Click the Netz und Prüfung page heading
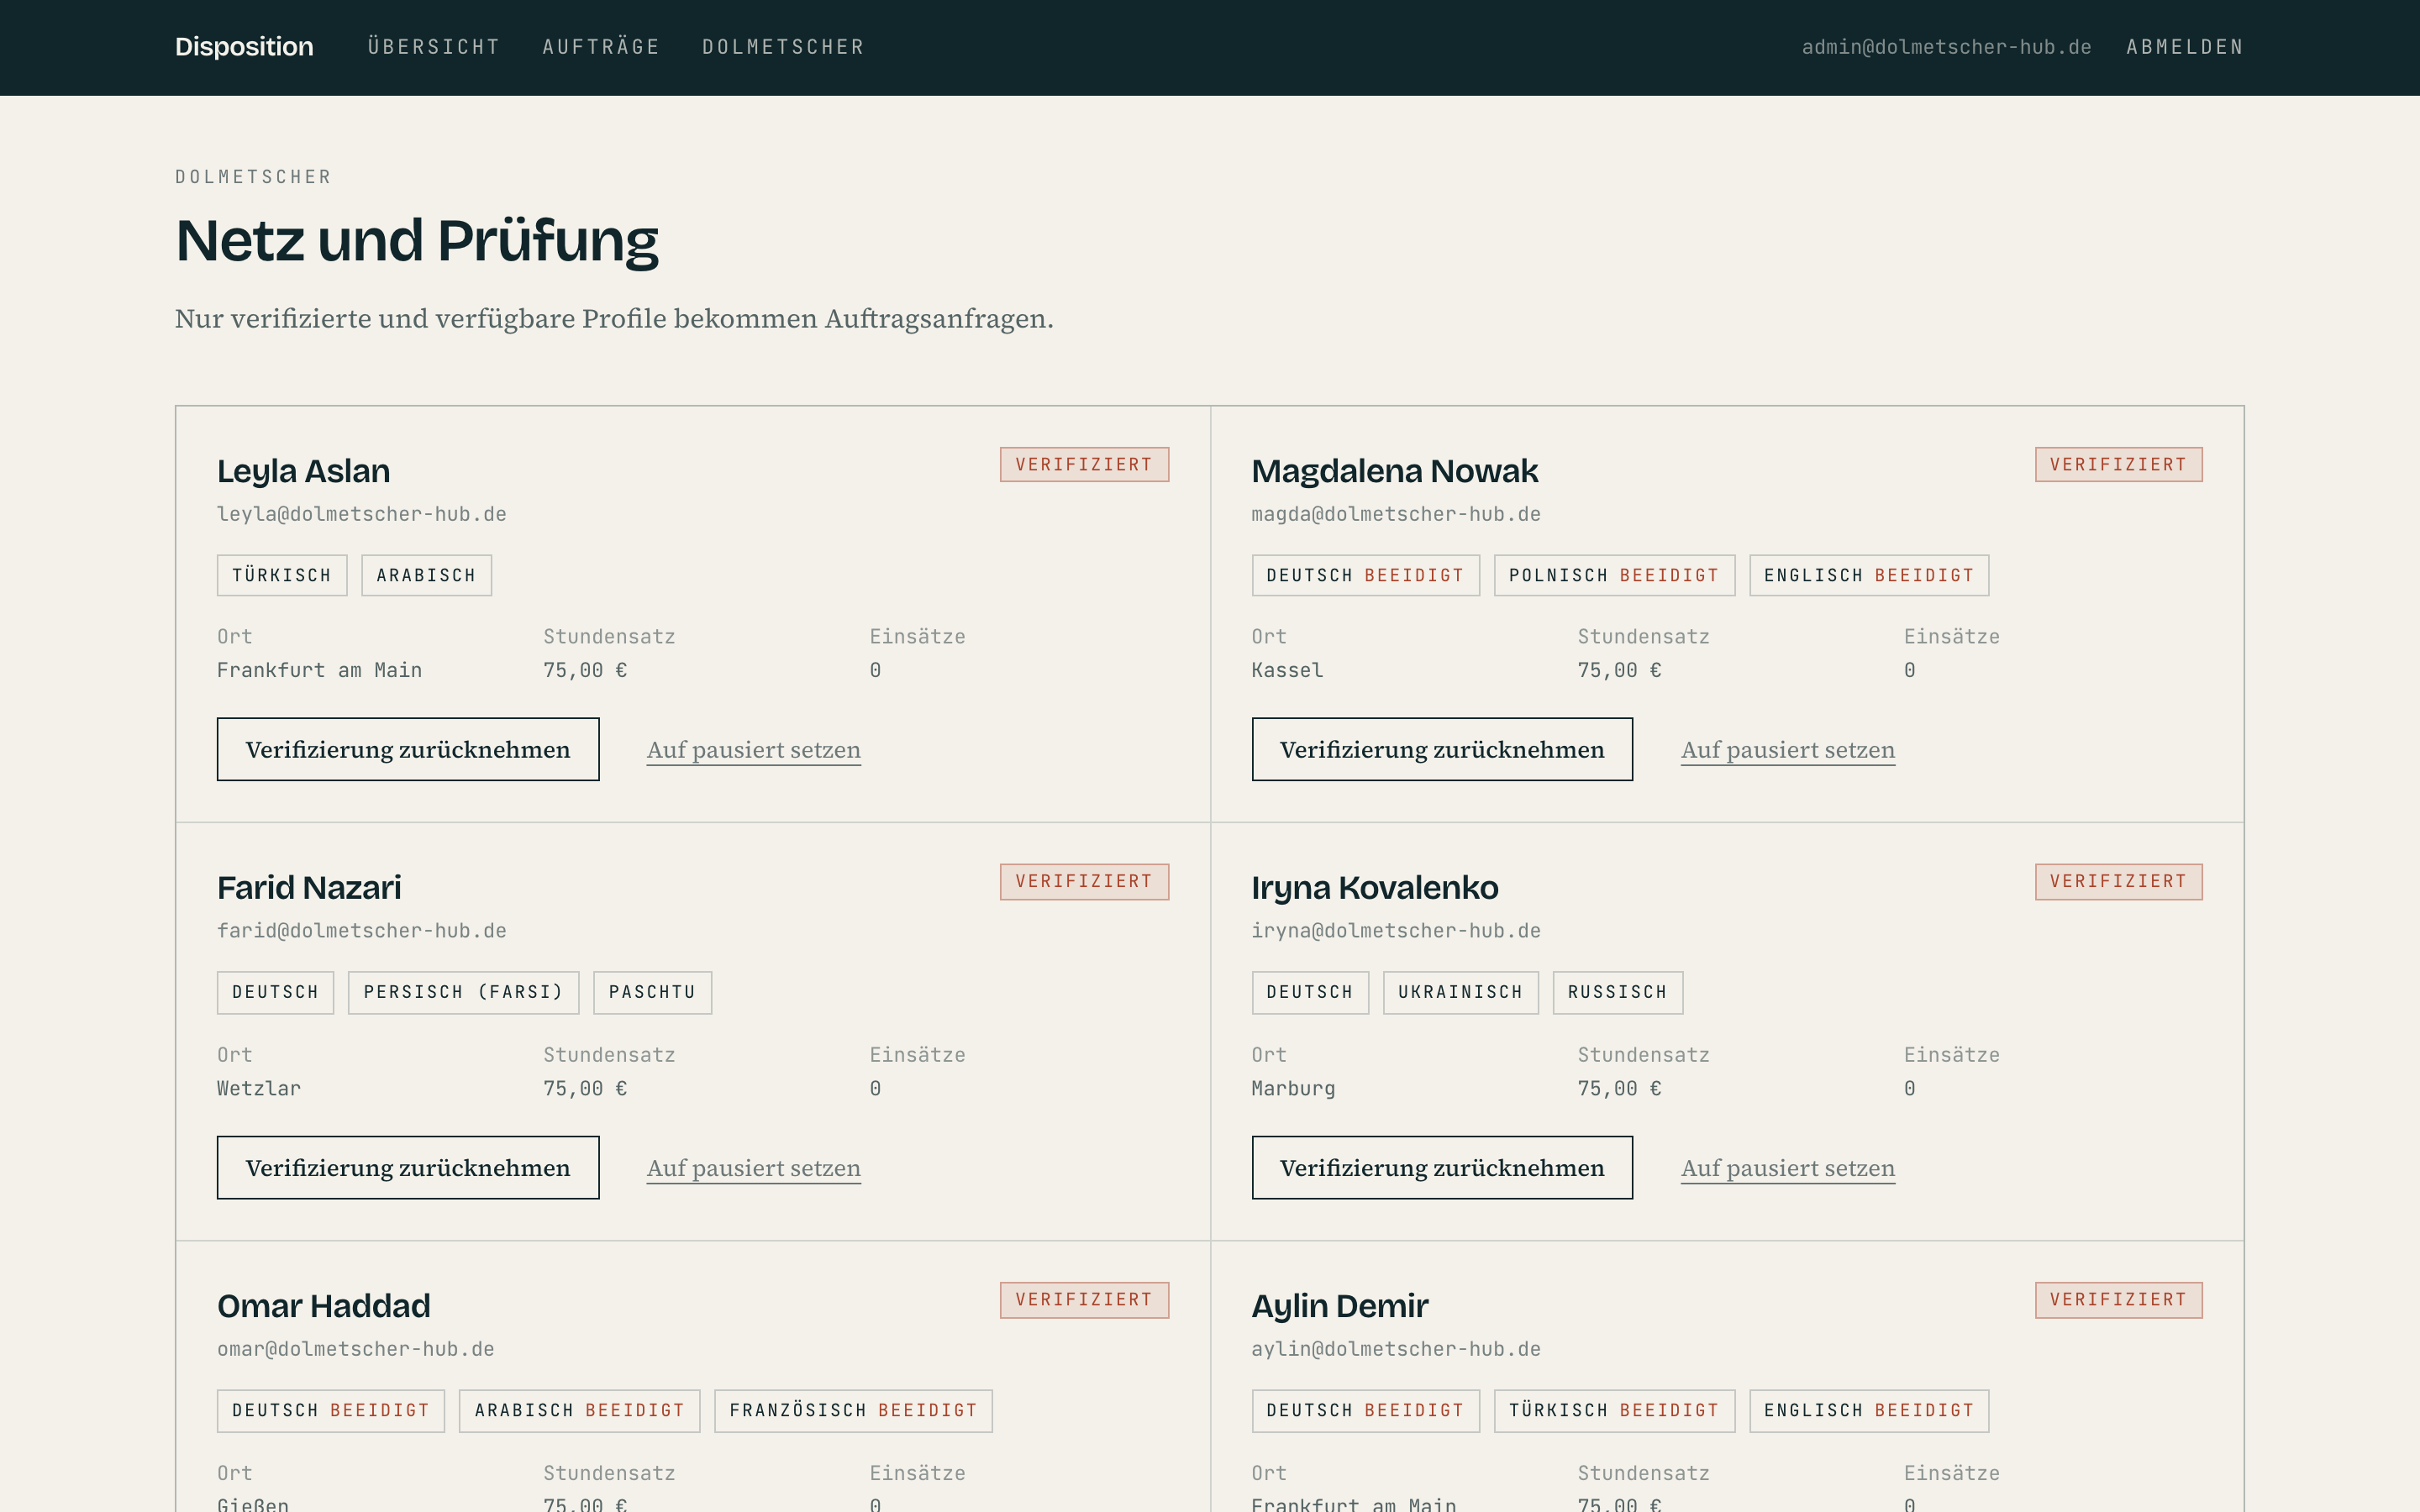Image resolution: width=2420 pixels, height=1512 pixels. tap(417, 241)
